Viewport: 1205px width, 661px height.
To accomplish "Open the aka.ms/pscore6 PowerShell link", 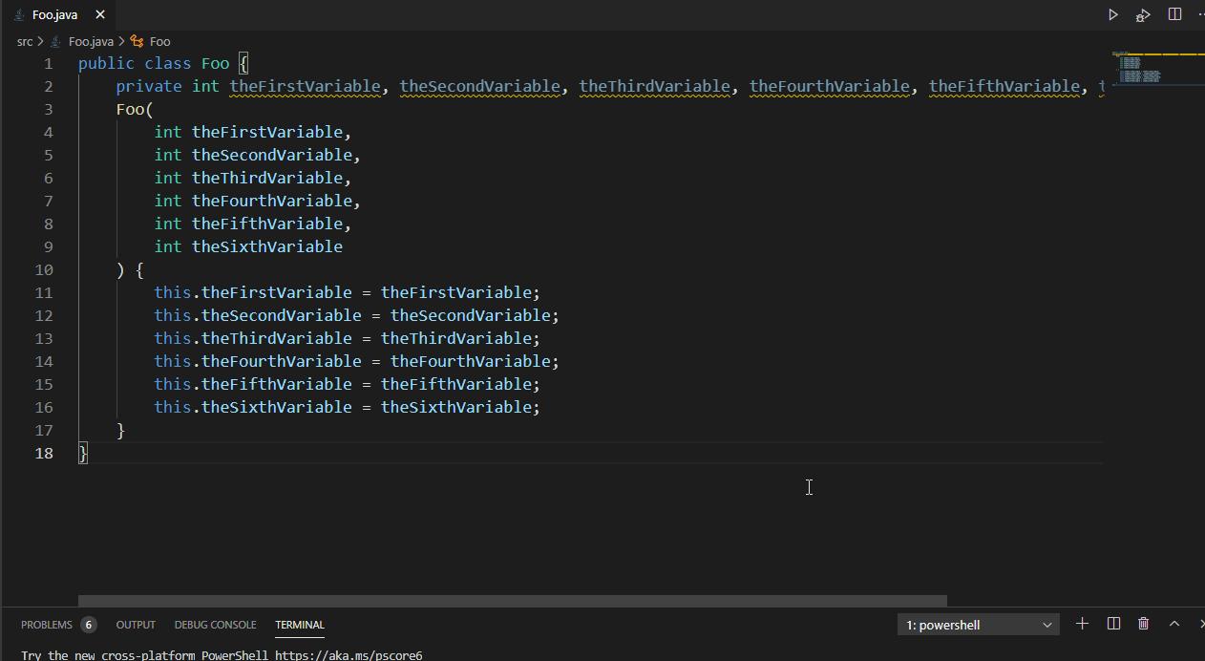I will (x=349, y=655).
